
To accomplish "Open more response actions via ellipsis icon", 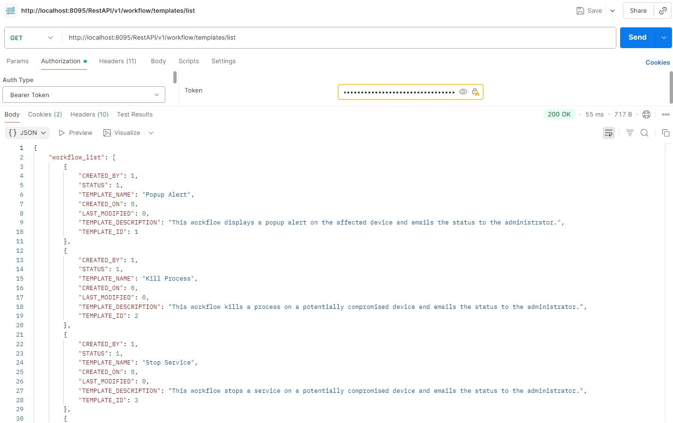I will [665, 114].
